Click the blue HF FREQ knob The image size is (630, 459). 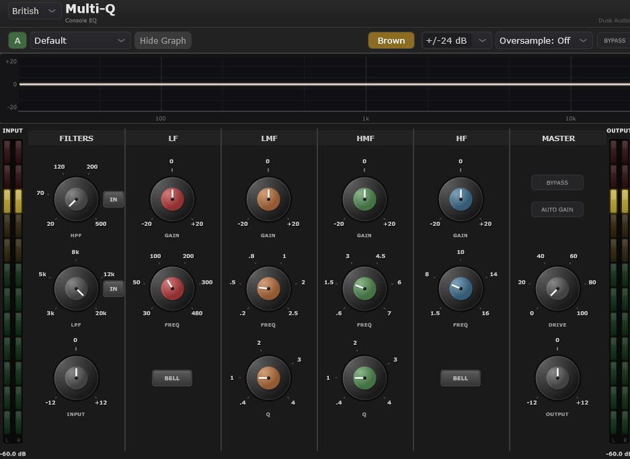461,289
